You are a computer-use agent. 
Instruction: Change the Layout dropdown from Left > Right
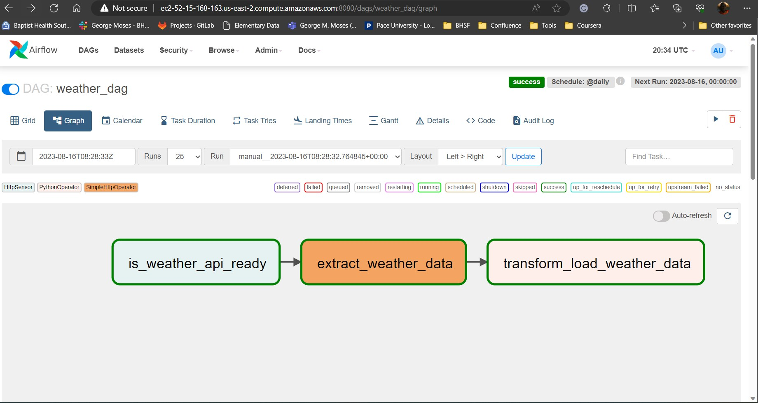pyautogui.click(x=470, y=157)
